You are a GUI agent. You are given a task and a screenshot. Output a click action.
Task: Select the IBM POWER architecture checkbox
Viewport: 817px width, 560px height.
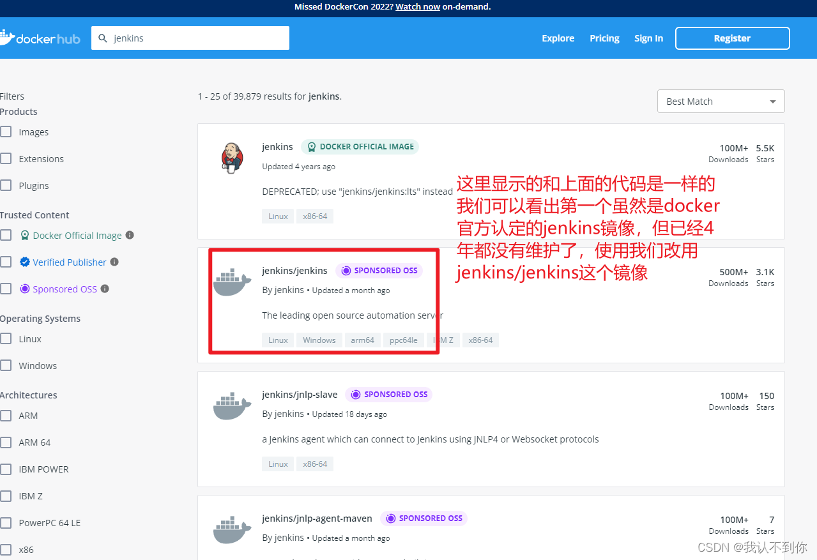tap(6, 469)
